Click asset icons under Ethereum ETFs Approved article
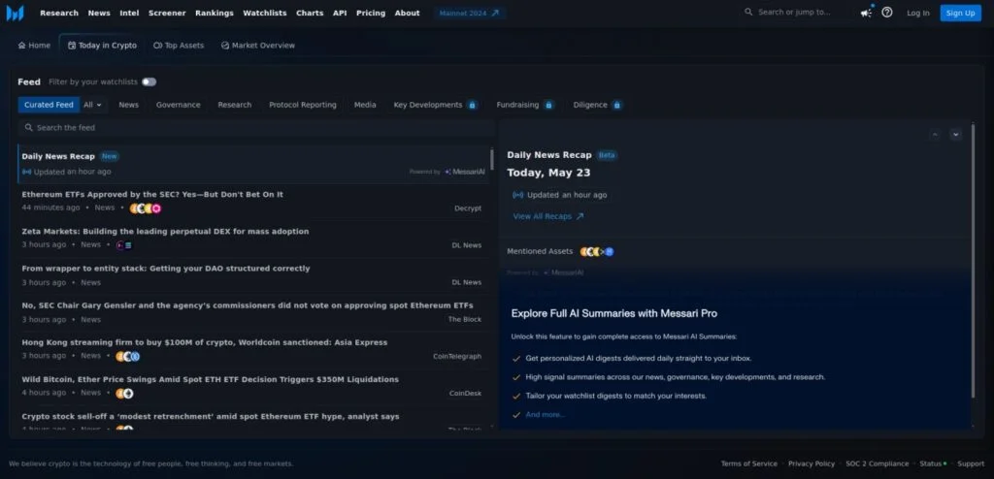The width and height of the screenshot is (994, 479). (x=146, y=208)
